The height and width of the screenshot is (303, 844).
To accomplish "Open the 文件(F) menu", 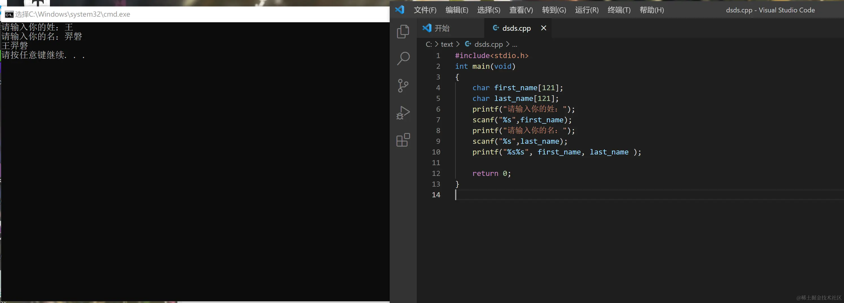I will click(425, 10).
